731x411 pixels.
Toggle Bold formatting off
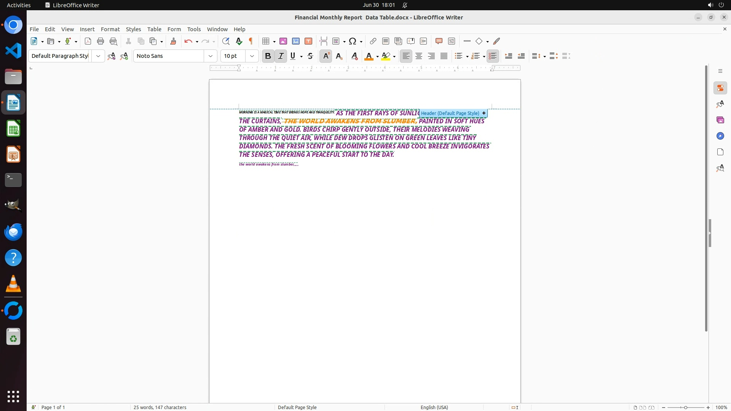click(x=268, y=56)
